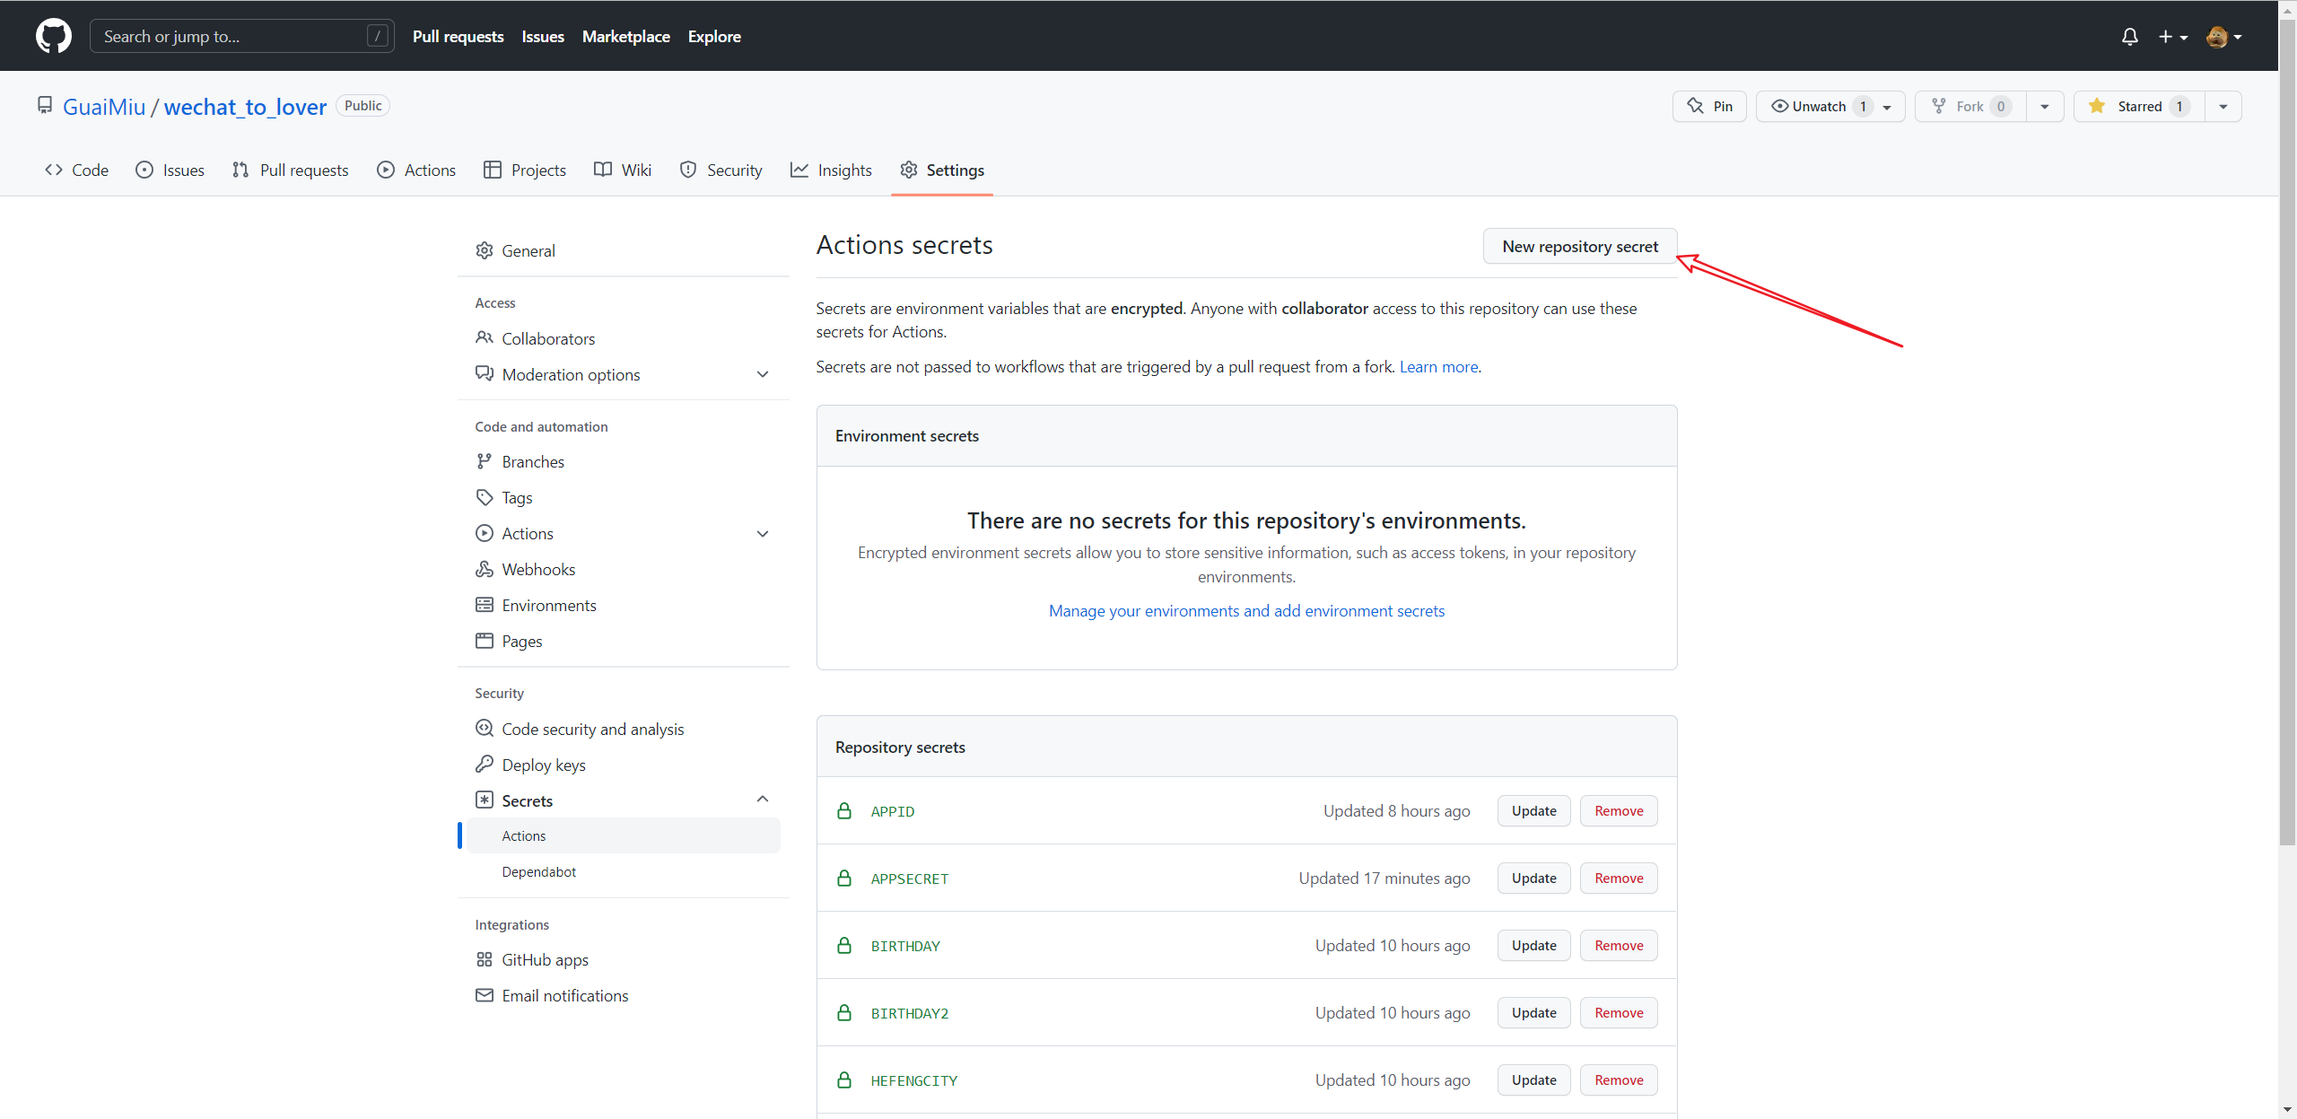
Task: Open GitHub apps grid icon
Action: point(485,959)
